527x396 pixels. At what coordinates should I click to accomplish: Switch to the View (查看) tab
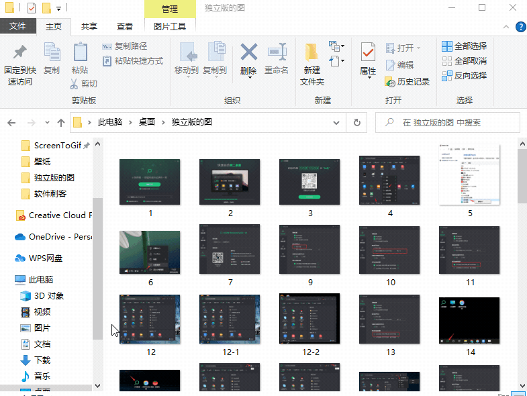tap(125, 27)
